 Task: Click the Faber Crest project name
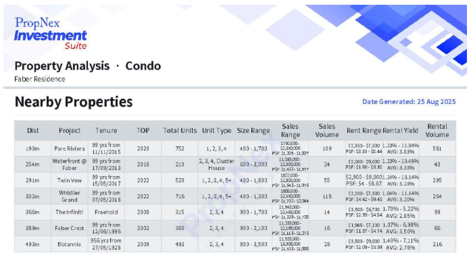70,228
